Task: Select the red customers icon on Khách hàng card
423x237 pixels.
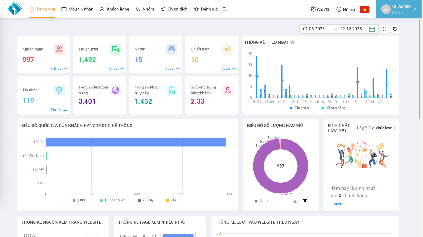Action: tap(59, 49)
